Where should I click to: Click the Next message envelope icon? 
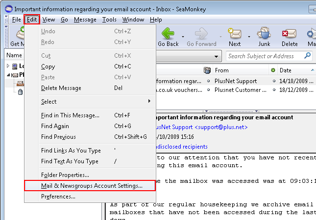(x=235, y=33)
